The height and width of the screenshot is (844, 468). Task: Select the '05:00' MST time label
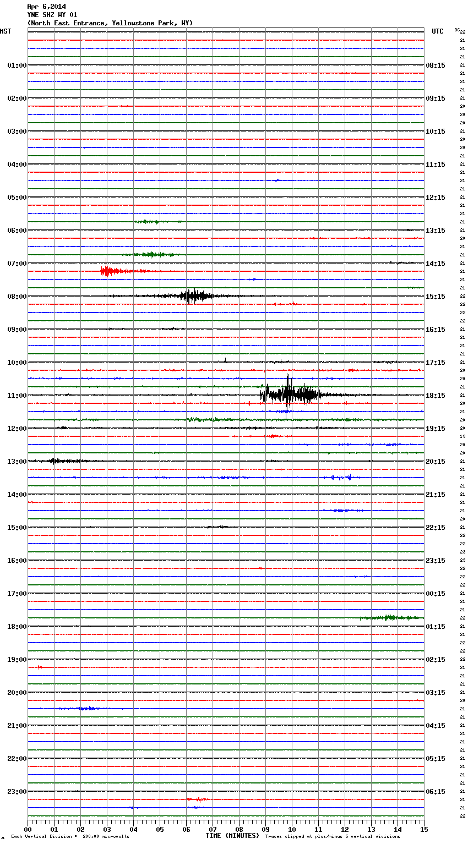point(17,198)
